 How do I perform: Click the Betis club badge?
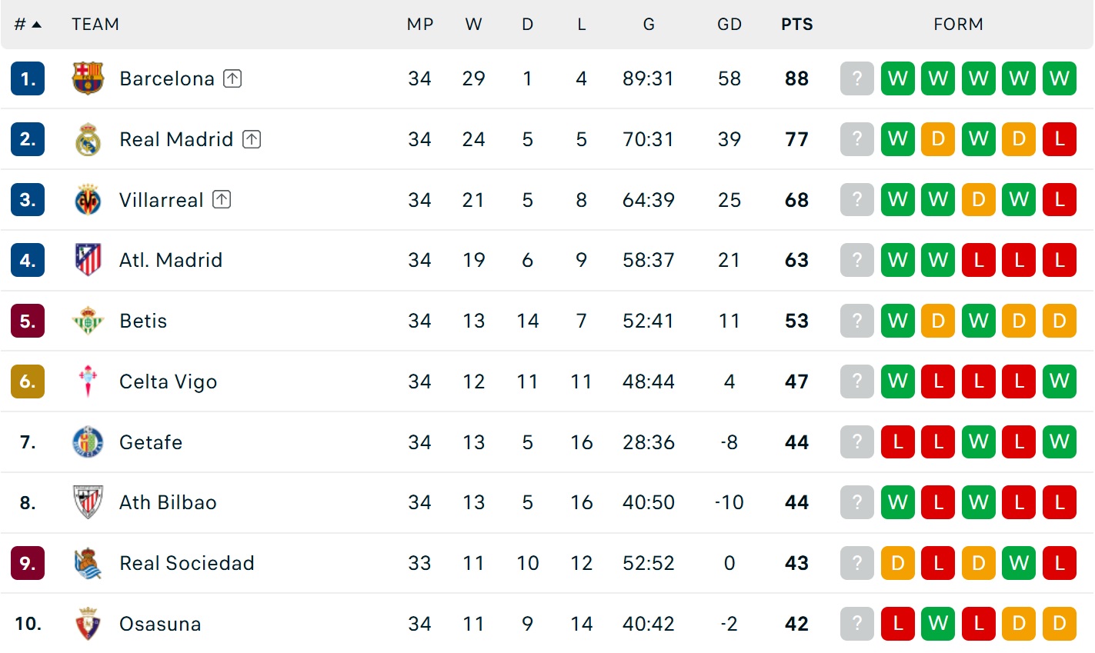88,321
